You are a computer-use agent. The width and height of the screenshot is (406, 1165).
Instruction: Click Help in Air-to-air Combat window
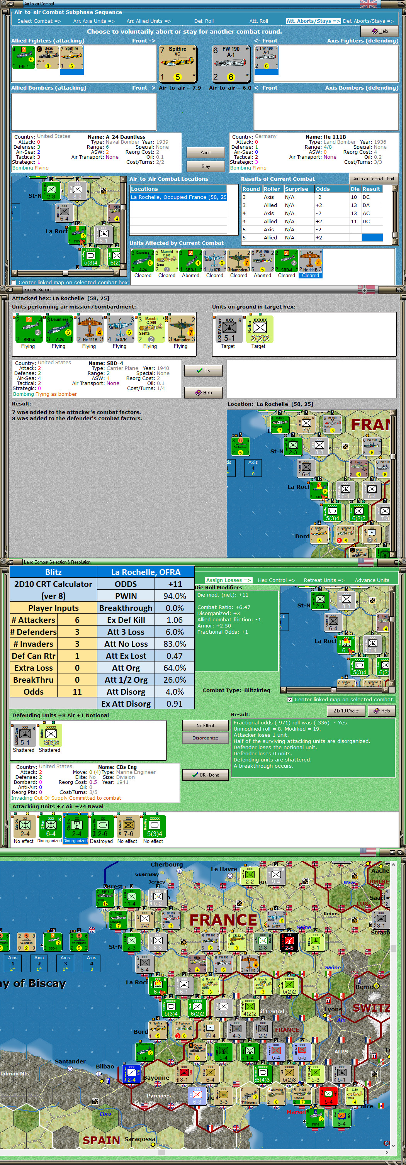point(380,31)
